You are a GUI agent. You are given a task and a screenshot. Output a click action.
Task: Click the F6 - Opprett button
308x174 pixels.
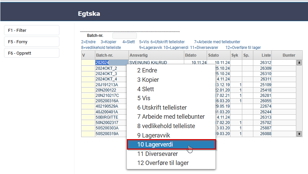click(x=32, y=53)
